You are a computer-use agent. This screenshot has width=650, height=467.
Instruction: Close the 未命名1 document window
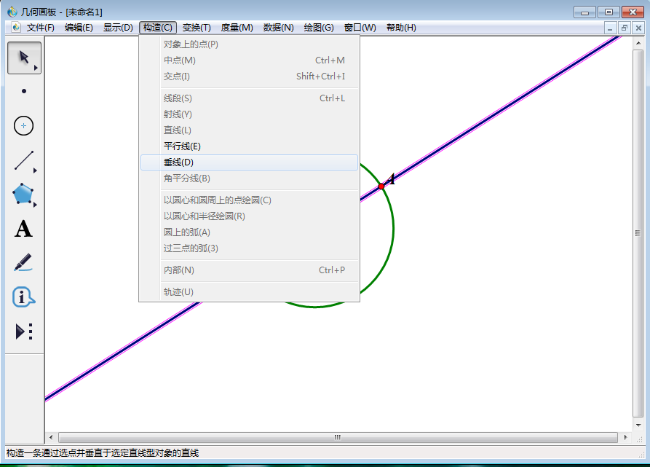point(638,28)
